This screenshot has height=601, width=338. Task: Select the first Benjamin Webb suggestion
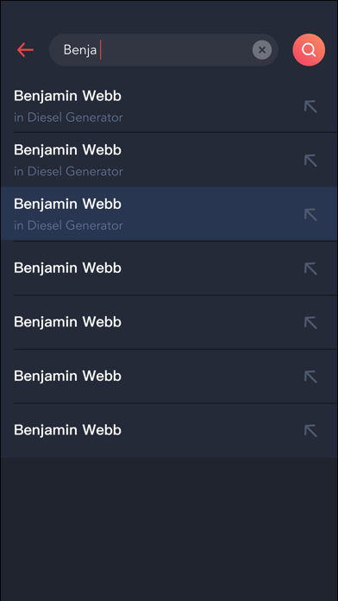[169, 106]
